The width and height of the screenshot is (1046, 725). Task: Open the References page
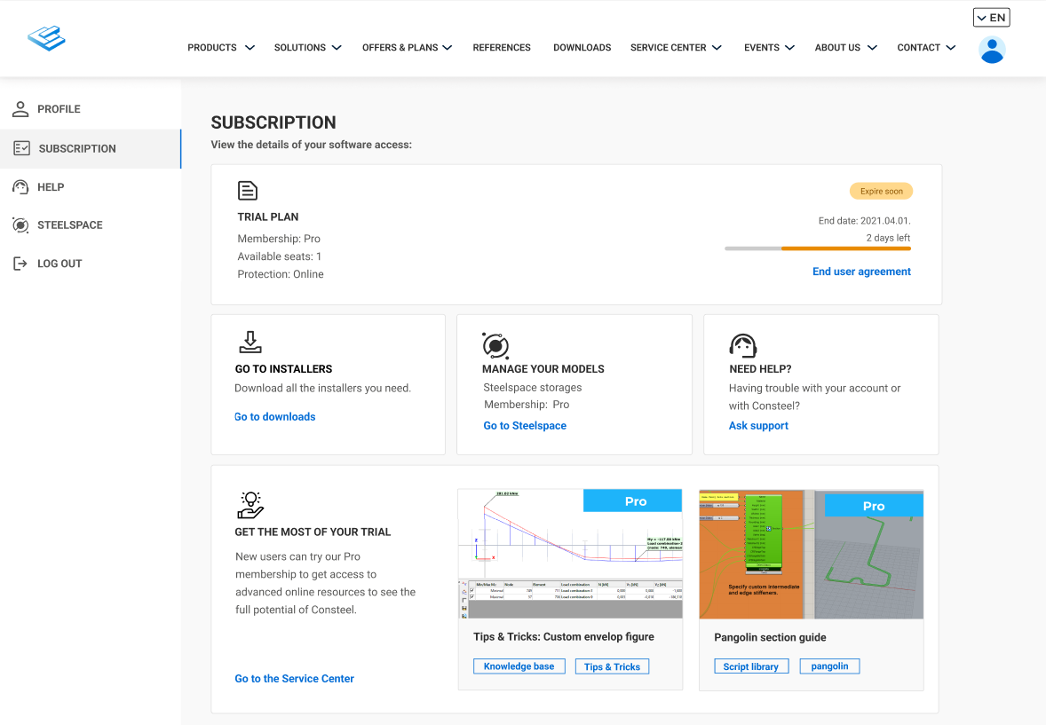[502, 47]
